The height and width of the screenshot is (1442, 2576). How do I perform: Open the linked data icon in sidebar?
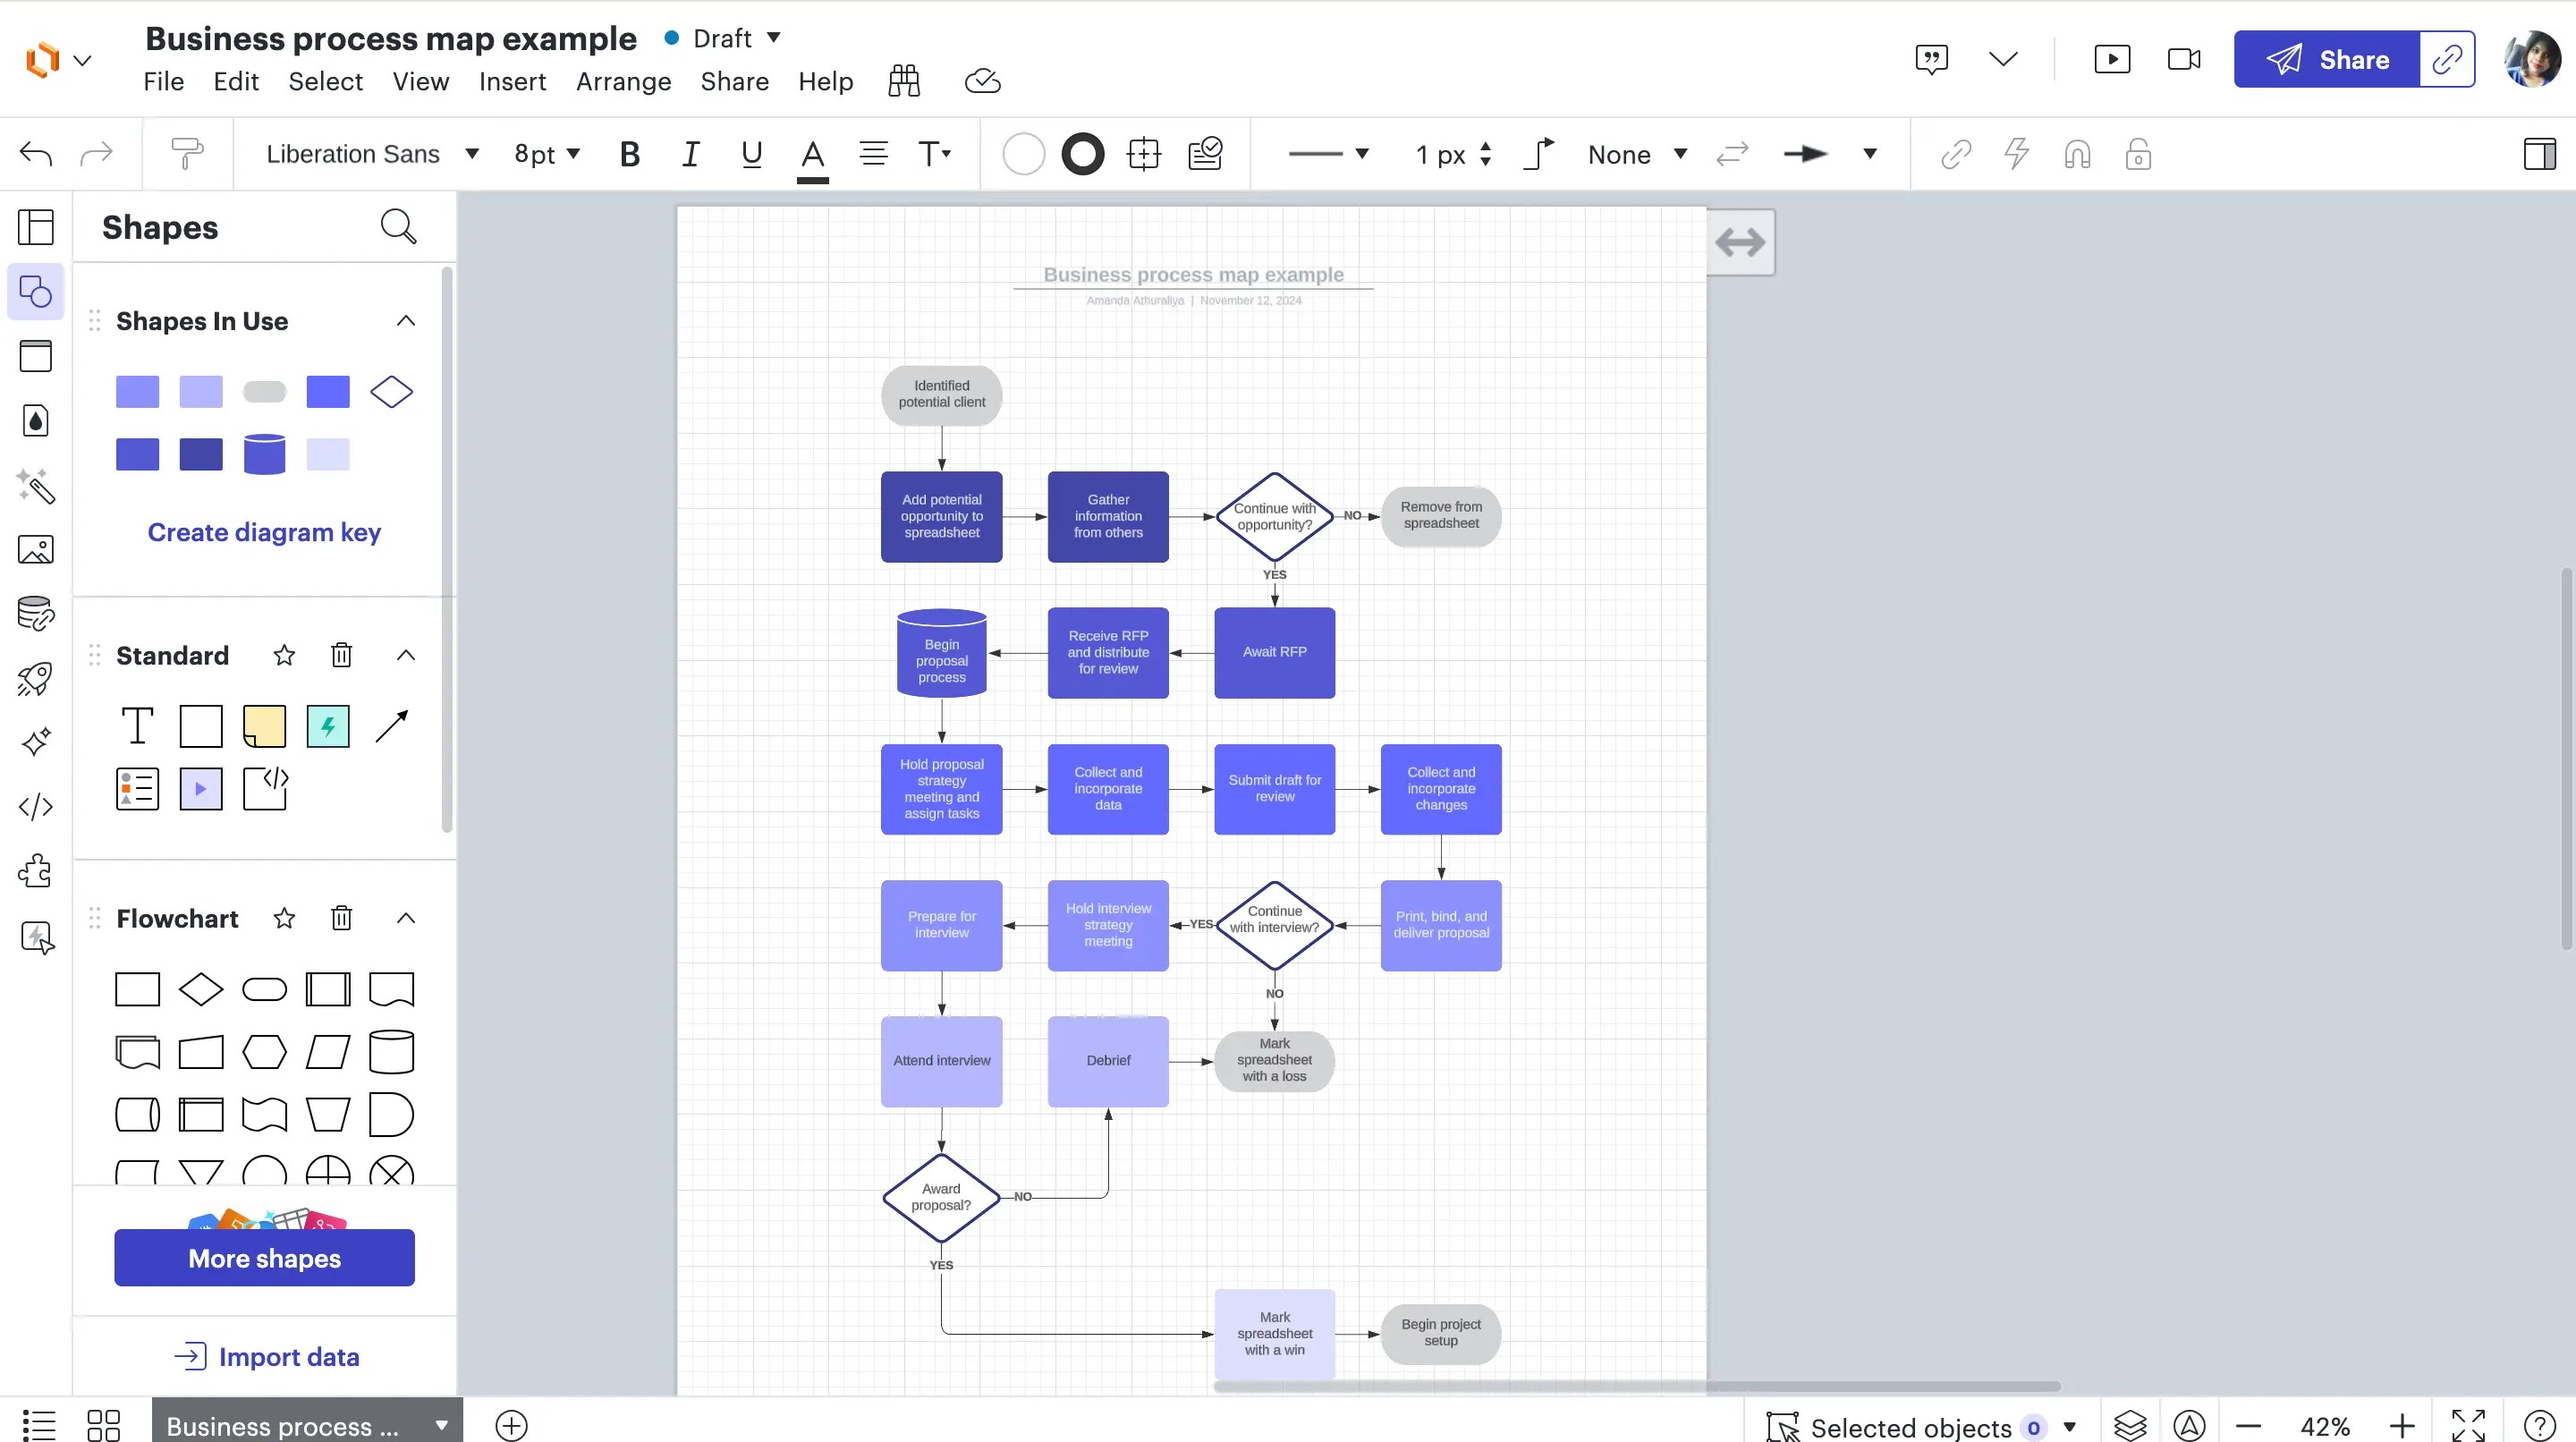tap(35, 613)
